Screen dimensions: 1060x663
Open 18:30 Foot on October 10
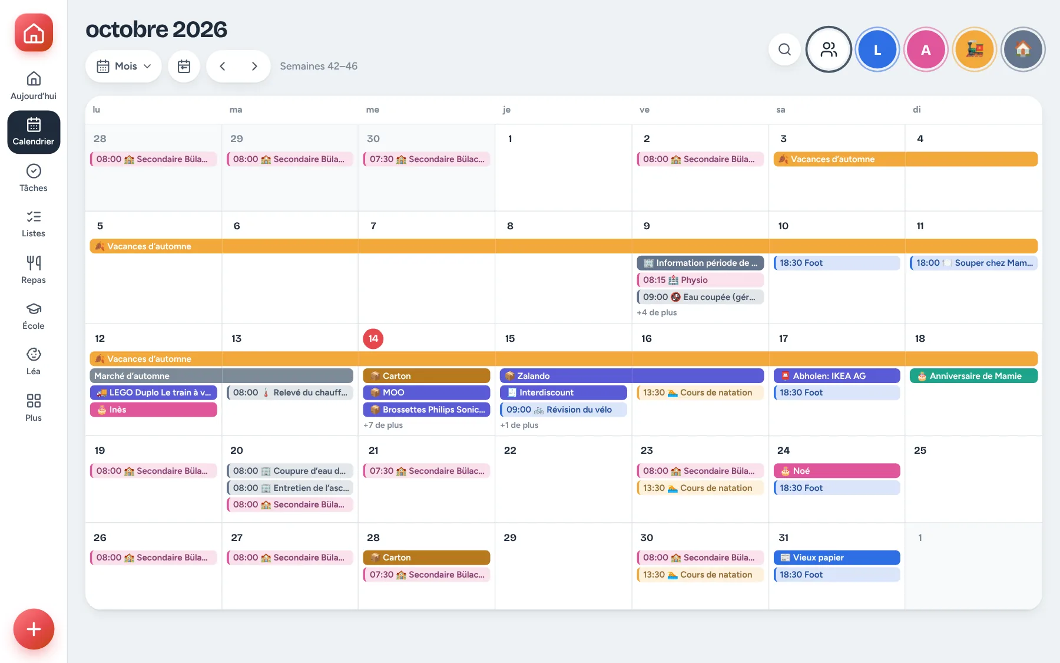pos(837,263)
